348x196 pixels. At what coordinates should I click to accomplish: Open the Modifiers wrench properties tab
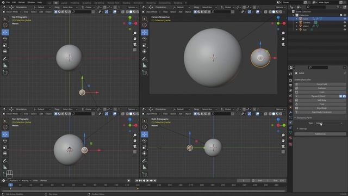[x=290, y=113]
